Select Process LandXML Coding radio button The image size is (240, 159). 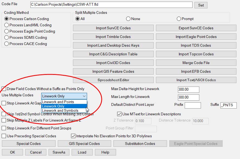(x=7, y=25)
